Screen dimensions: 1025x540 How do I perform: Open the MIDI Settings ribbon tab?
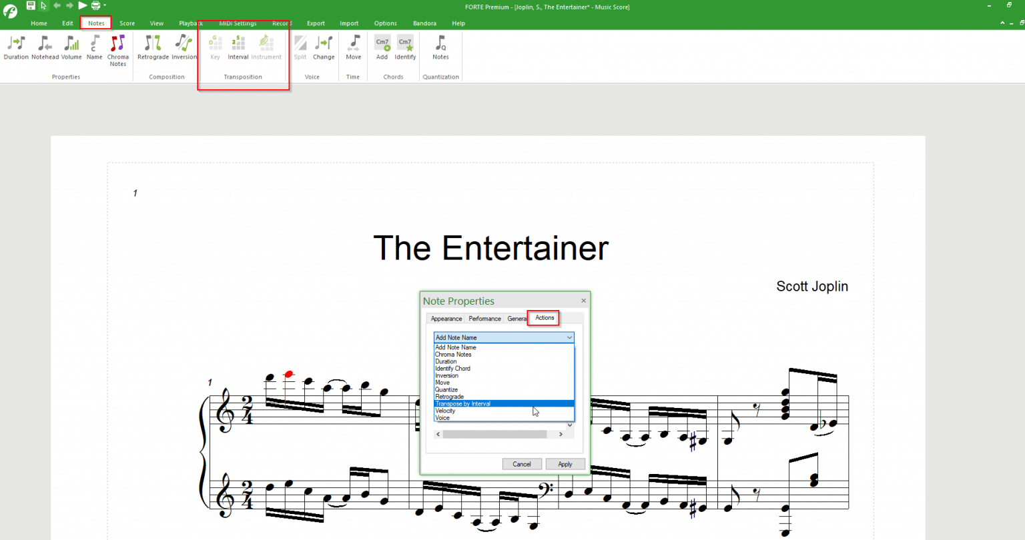pyautogui.click(x=238, y=23)
